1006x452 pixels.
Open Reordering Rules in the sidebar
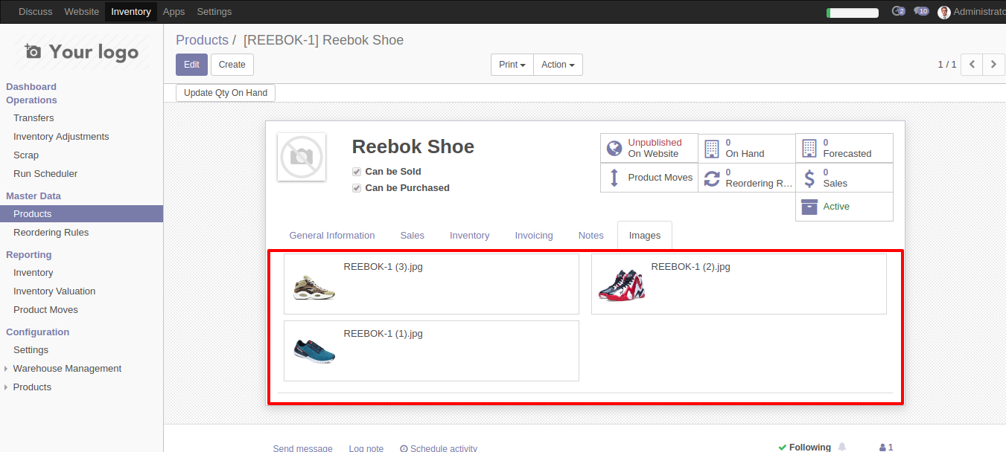pos(51,233)
